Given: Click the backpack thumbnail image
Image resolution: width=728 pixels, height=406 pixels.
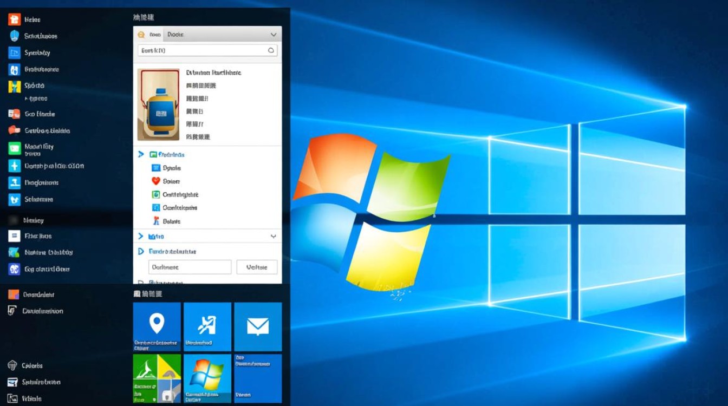Looking at the screenshot, I should (x=158, y=104).
